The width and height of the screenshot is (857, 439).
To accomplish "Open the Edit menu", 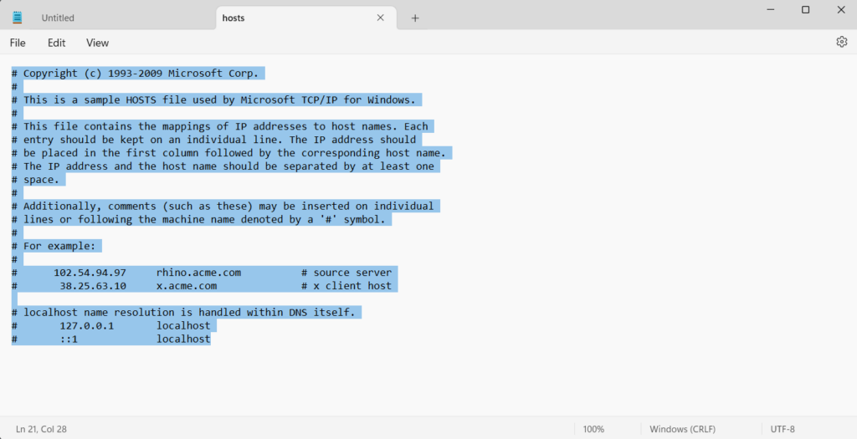I will (56, 43).
